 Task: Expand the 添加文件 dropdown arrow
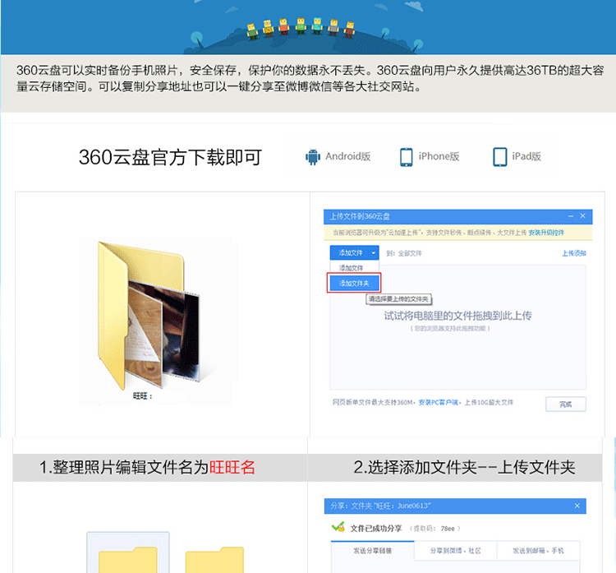coord(374,253)
